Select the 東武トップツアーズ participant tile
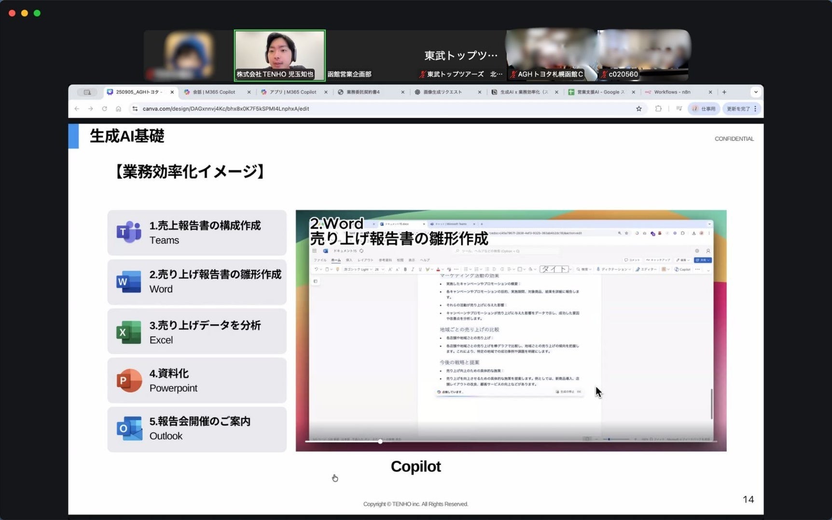Screen dimensions: 832x520 [x=461, y=55]
